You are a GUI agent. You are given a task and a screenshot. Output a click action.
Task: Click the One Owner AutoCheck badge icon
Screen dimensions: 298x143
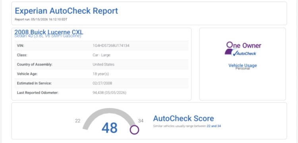click(x=242, y=49)
